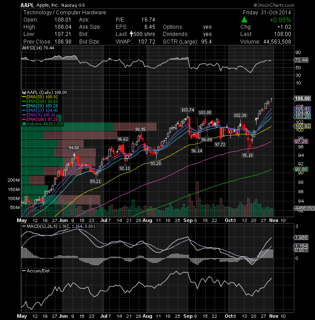Click the 98.95 peak price label
The image size is (315, 320).
pyautogui.click(x=140, y=129)
